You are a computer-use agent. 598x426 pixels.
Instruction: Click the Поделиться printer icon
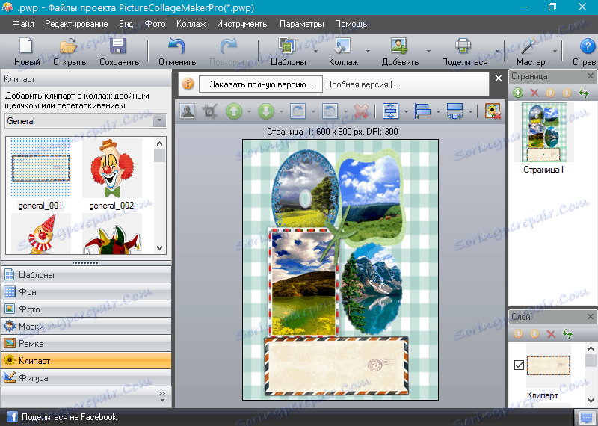(x=463, y=46)
